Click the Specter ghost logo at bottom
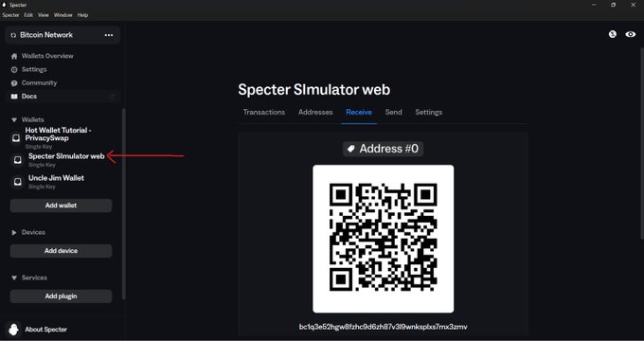This screenshot has width=644, height=341. tap(13, 329)
